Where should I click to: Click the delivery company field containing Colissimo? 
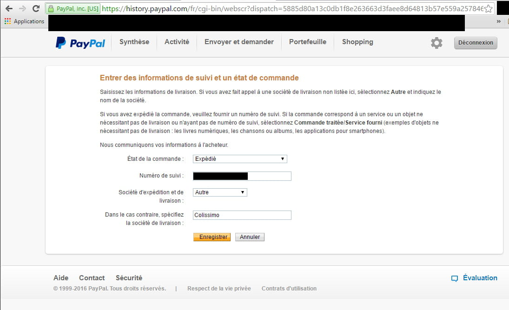coord(242,215)
